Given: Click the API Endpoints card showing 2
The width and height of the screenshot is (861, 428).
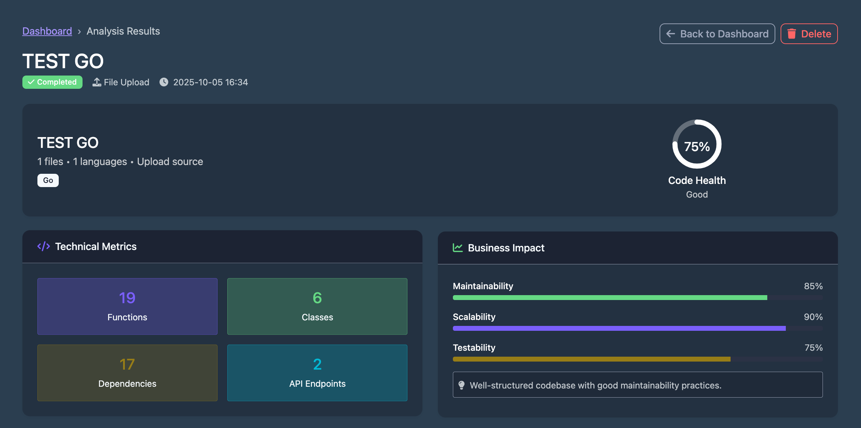Looking at the screenshot, I should [x=317, y=373].
